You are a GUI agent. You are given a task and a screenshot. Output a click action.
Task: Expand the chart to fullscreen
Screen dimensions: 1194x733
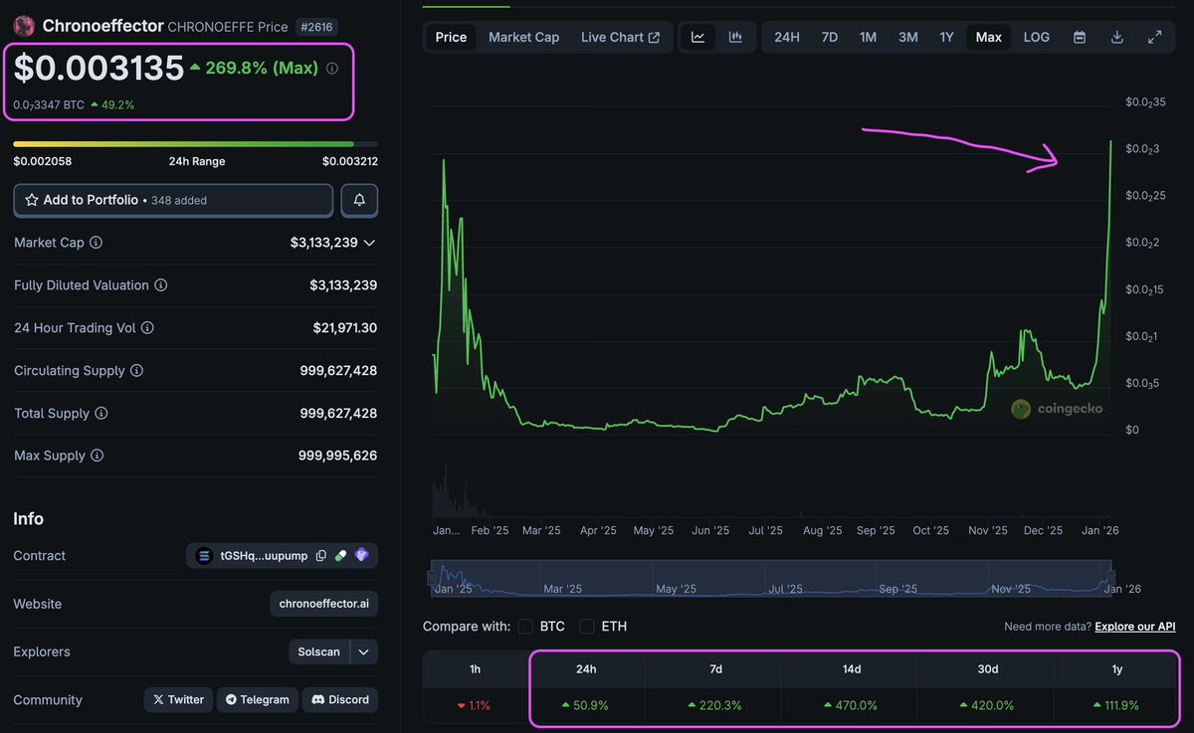(1155, 37)
